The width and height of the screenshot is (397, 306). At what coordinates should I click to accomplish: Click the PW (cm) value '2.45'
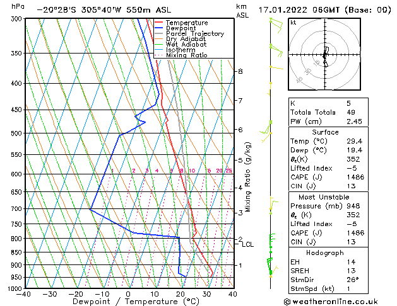(354, 122)
